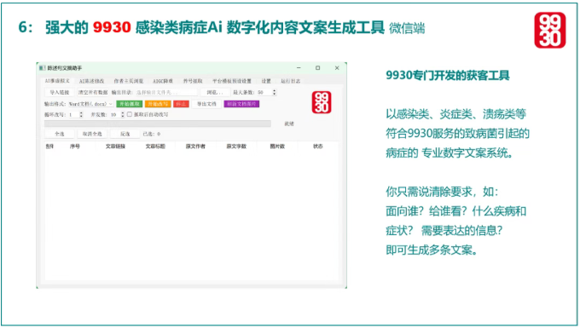
Task: Click the 已选: 0 selection count label
Action: pyautogui.click(x=152, y=134)
